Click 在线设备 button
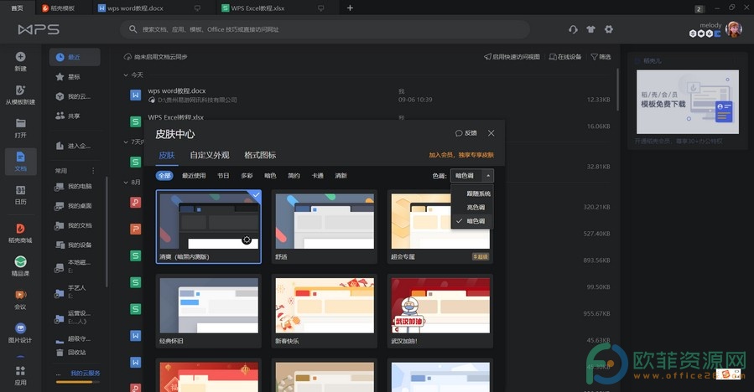754x392 pixels. tap(565, 57)
